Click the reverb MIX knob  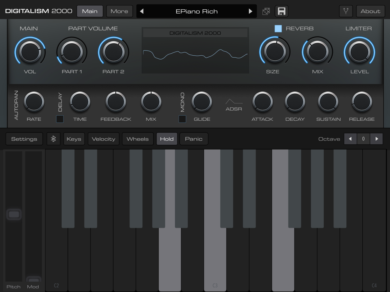coord(317,52)
